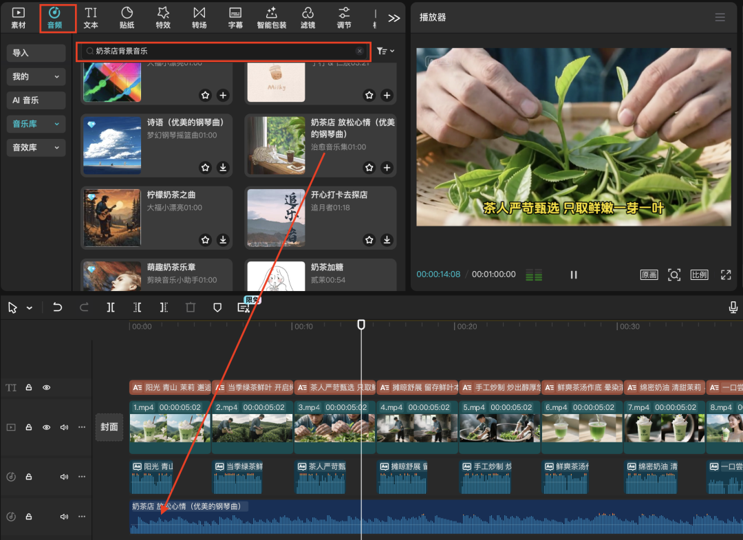
Task: Click the fullscreen icon in player
Action: (725, 274)
